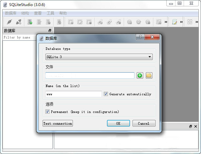This screenshot has width=201, height=154.
Task: Click the Cancel button
Action: point(144,123)
